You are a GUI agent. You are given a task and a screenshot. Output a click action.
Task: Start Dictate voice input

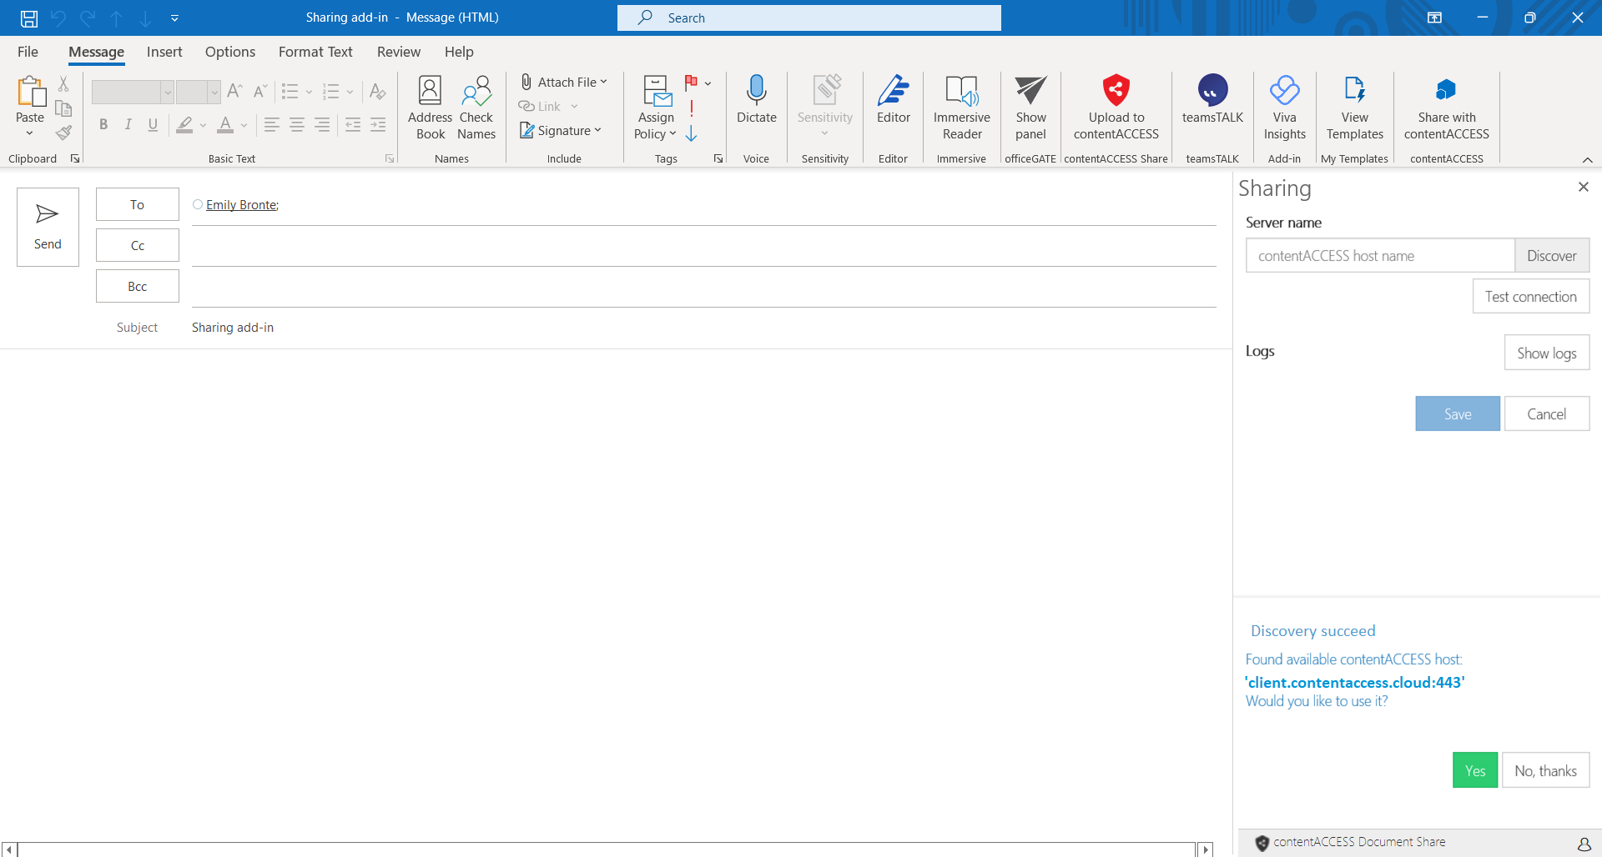(756, 90)
